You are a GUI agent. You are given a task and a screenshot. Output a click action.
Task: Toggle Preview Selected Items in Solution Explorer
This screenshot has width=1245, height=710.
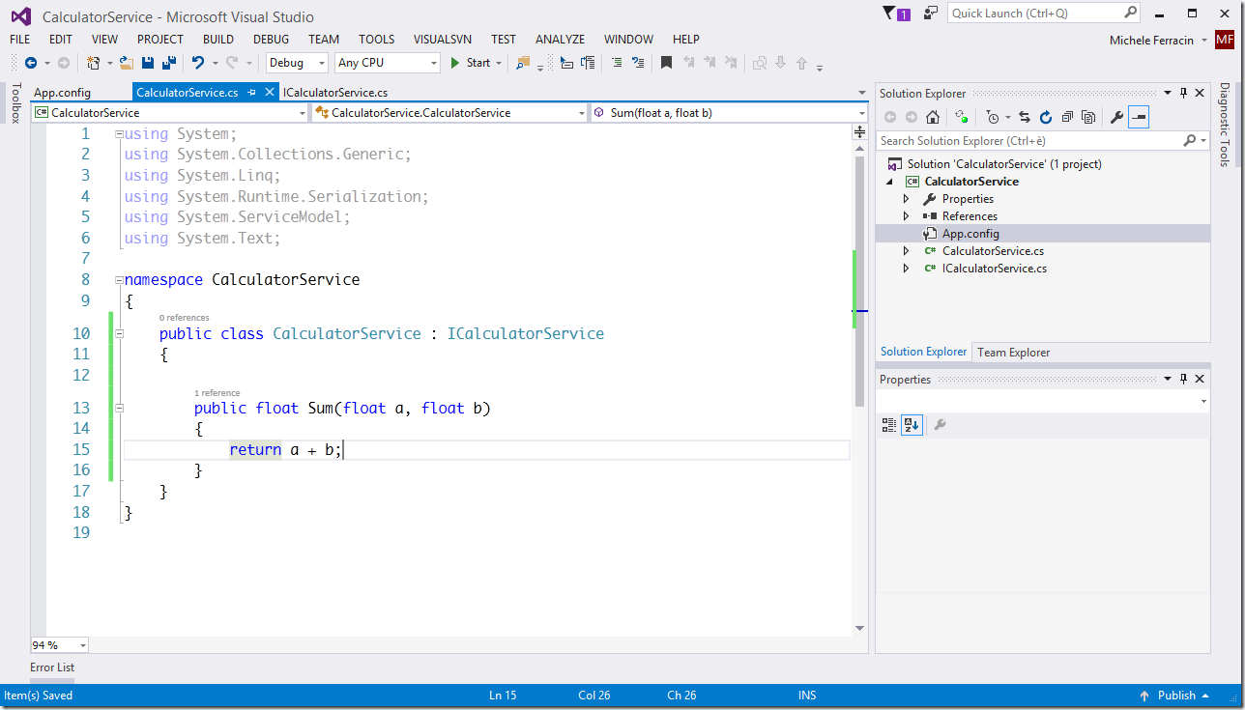coord(1139,117)
